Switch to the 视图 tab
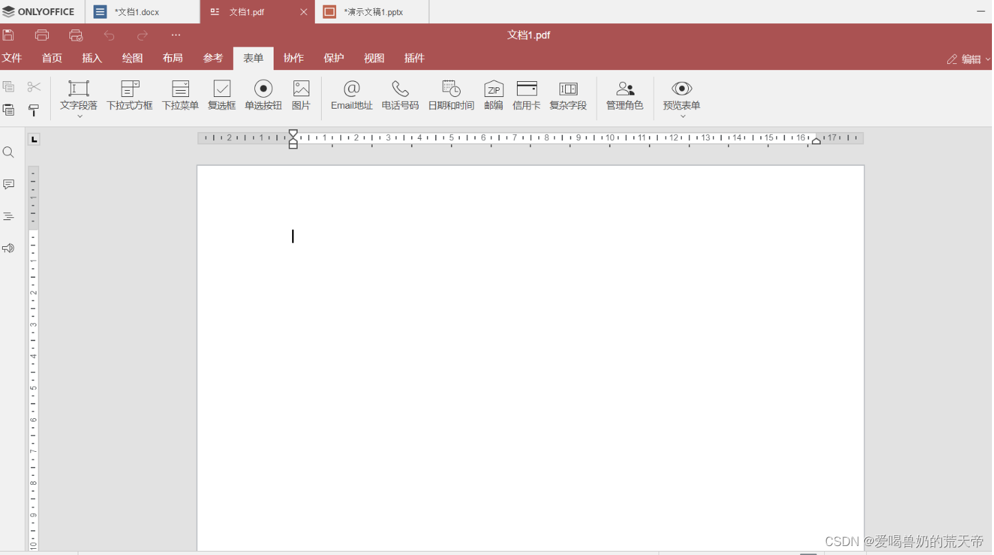This screenshot has height=555, width=994. [x=375, y=58]
